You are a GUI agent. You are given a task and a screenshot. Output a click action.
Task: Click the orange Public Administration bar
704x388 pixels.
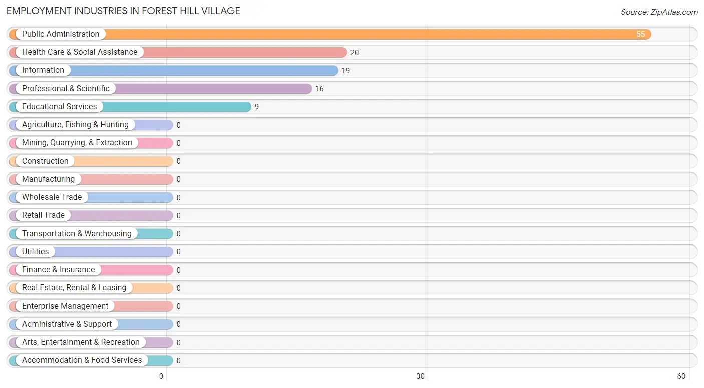click(x=330, y=34)
